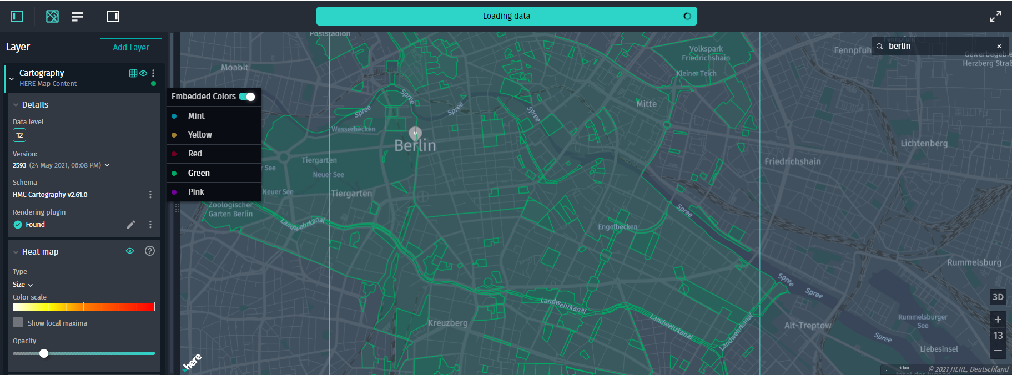Zoom in with the plus button
This screenshot has width=1012, height=375.
click(998, 320)
